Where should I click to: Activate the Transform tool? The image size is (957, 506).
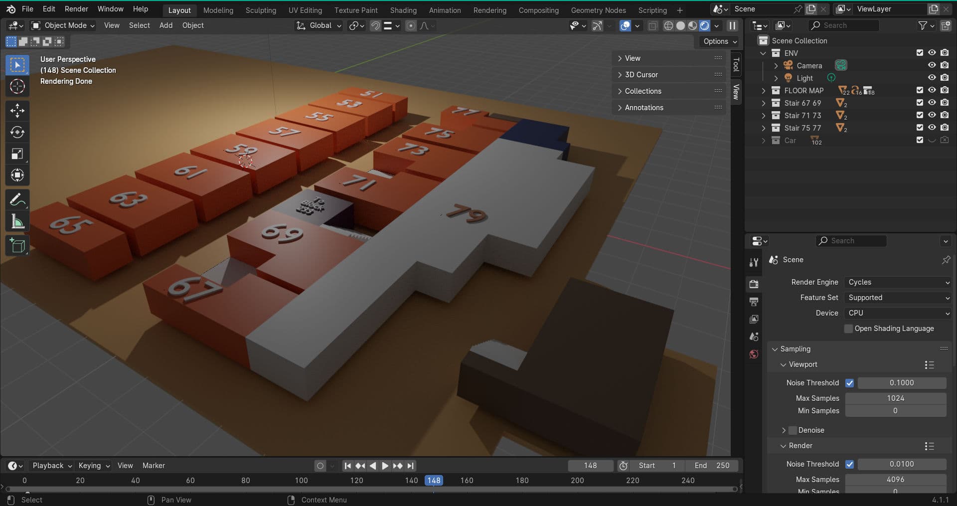[17, 175]
